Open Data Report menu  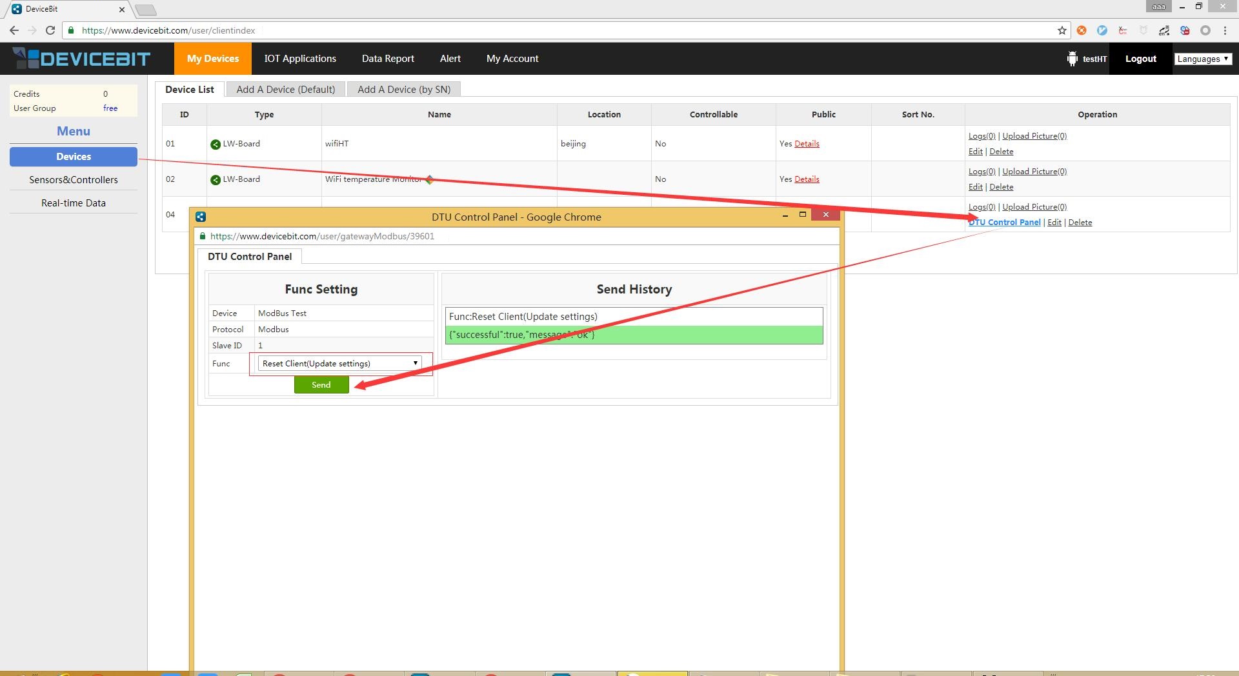[388, 59]
